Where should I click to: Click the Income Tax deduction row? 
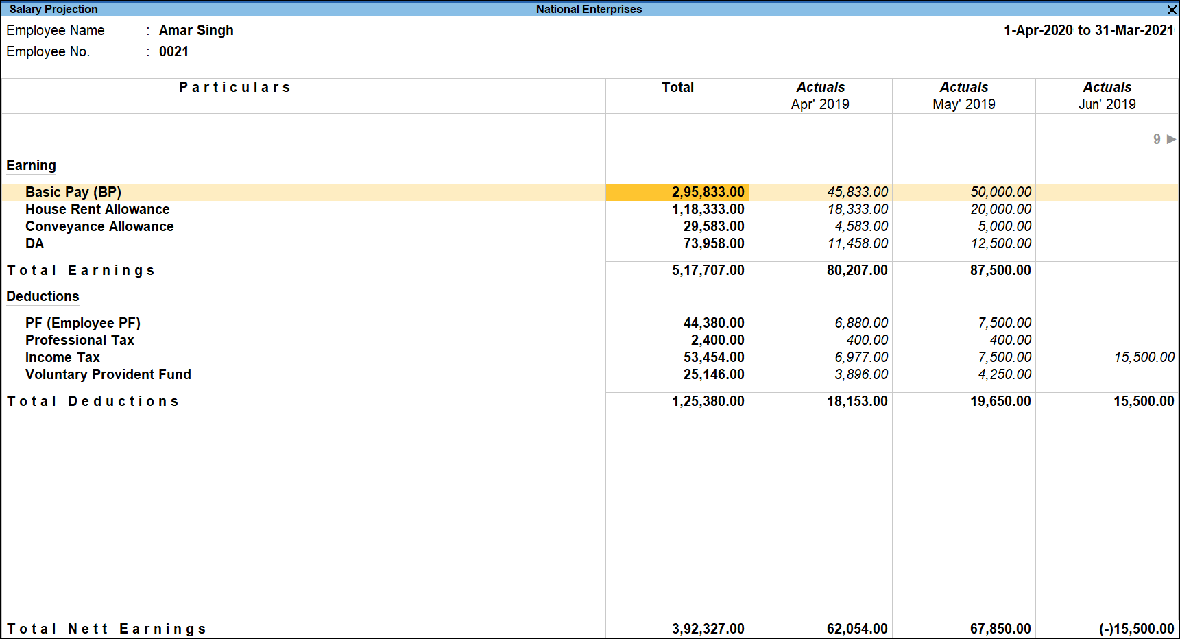62,357
